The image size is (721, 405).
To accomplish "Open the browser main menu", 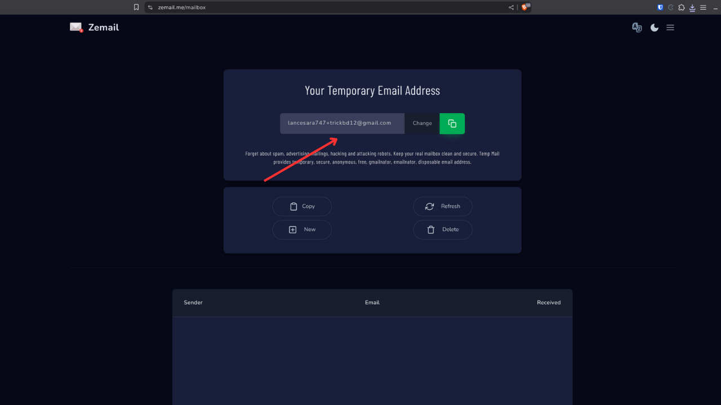I will (x=703, y=7).
